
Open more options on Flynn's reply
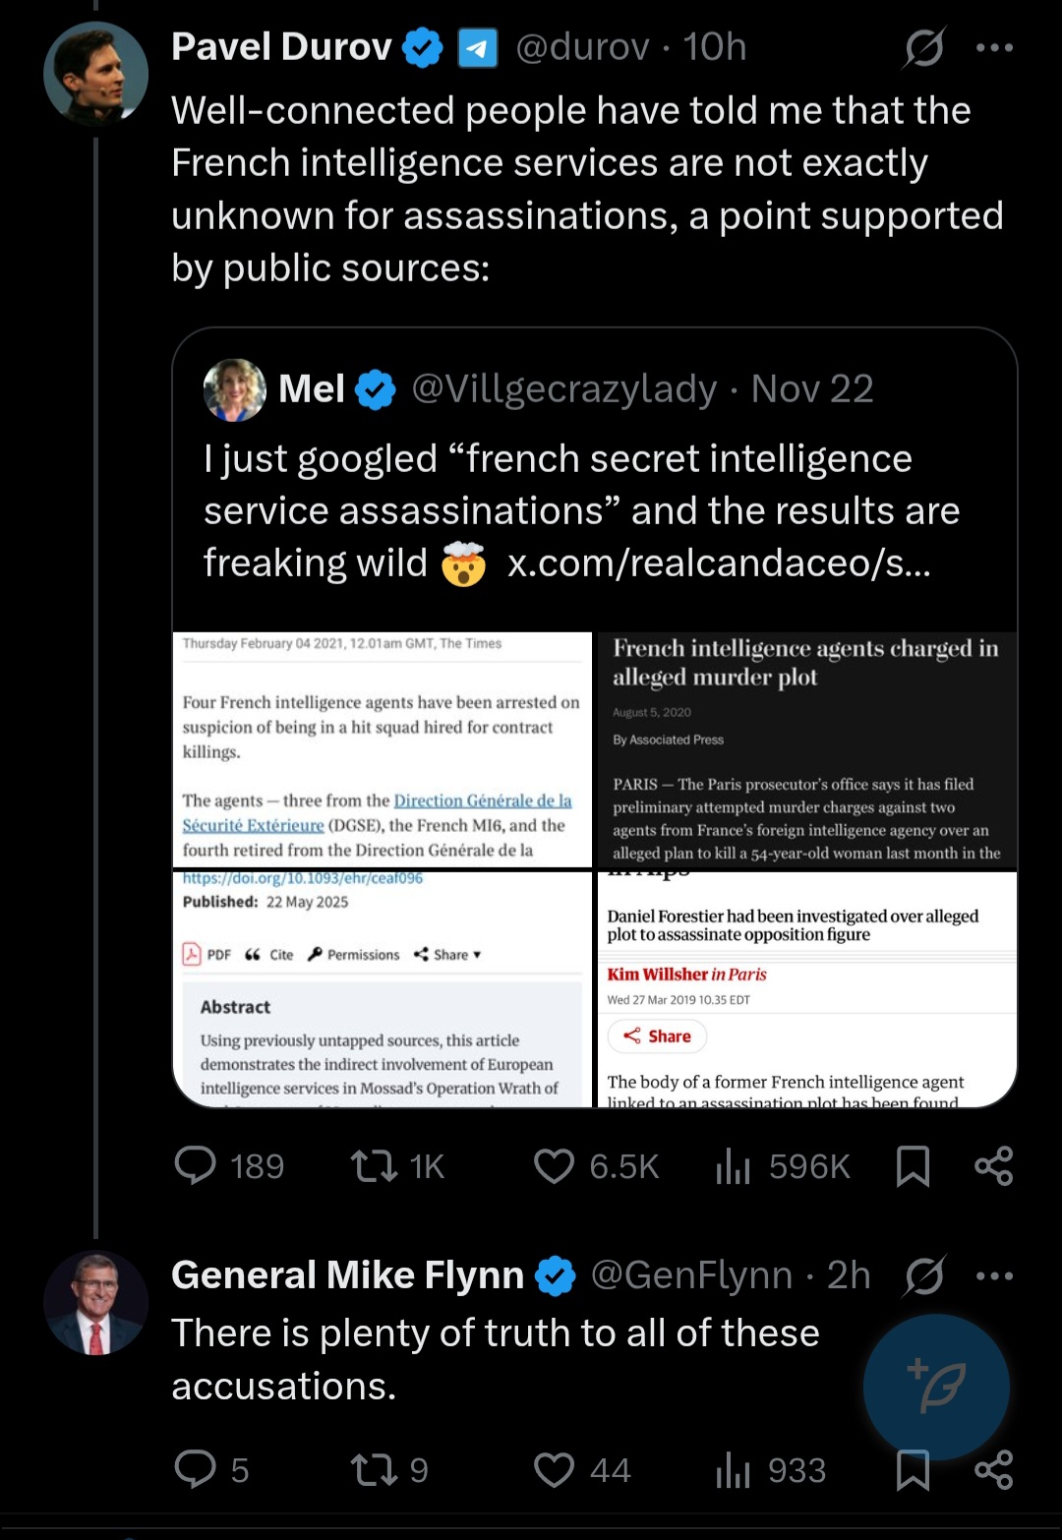pyautogui.click(x=994, y=1275)
